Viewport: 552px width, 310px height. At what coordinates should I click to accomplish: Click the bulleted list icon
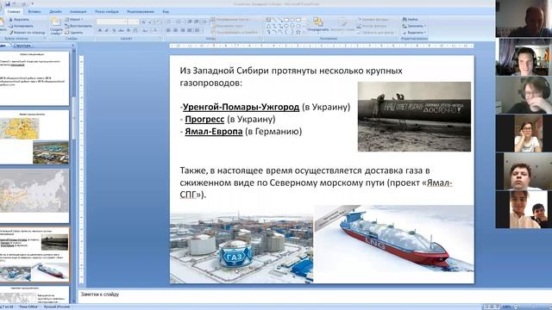pos(169,22)
